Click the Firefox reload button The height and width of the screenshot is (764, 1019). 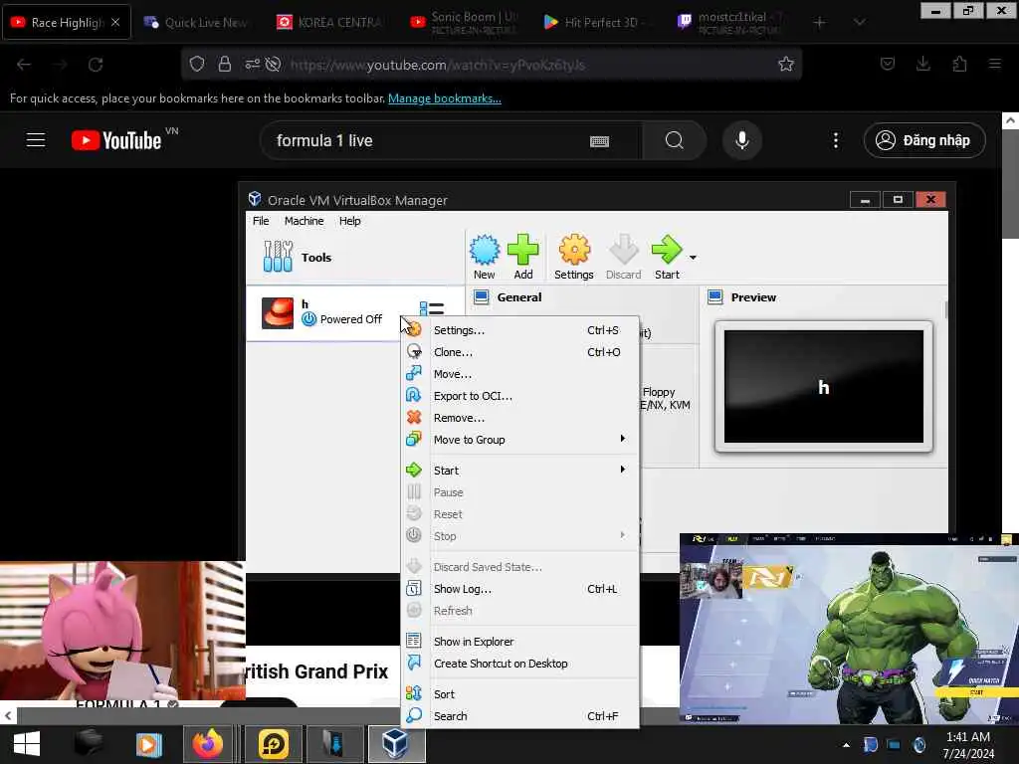pos(96,65)
